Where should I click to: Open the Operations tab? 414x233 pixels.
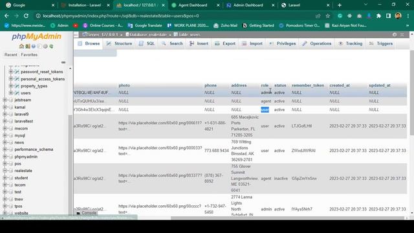click(x=317, y=43)
